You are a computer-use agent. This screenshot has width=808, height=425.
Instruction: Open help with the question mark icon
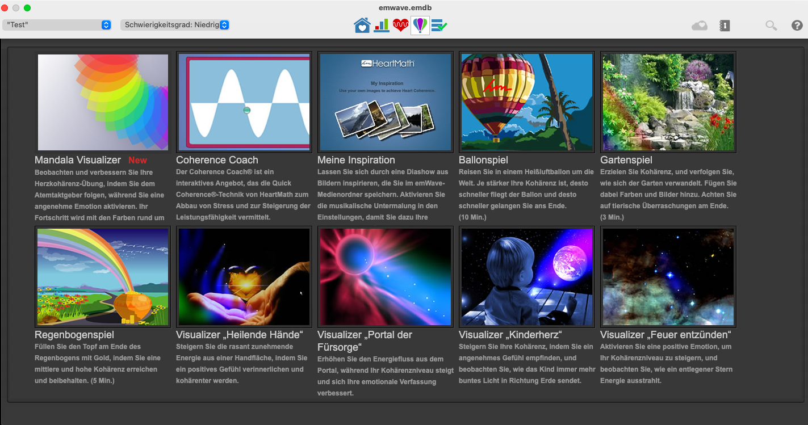pos(797,26)
